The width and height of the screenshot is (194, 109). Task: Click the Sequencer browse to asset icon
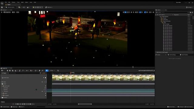pos(10,71)
